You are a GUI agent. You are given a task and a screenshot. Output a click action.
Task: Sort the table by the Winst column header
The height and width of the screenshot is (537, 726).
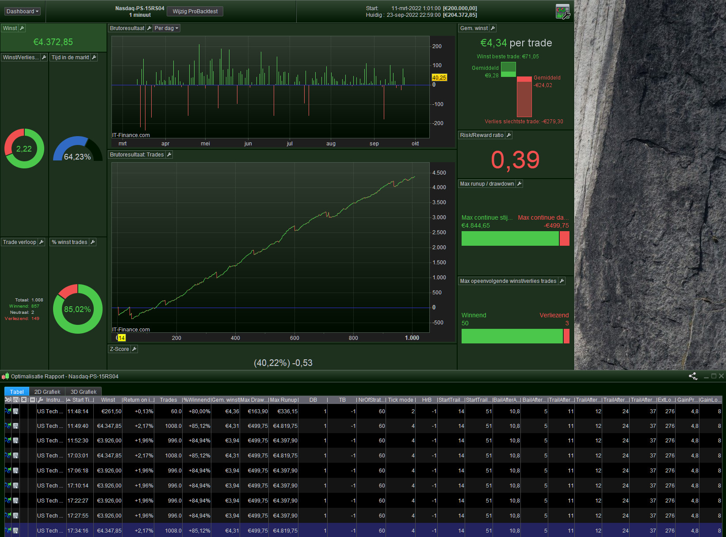coord(108,400)
